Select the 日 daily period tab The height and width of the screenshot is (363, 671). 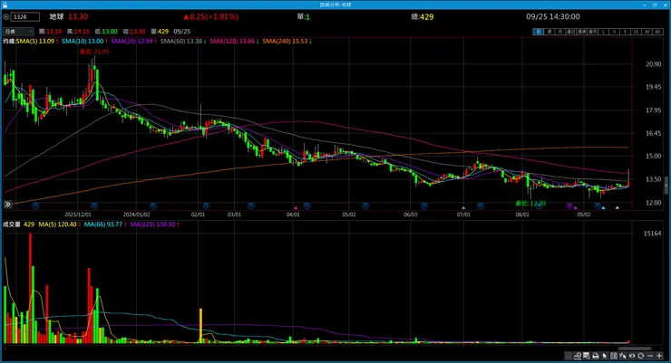(538, 32)
